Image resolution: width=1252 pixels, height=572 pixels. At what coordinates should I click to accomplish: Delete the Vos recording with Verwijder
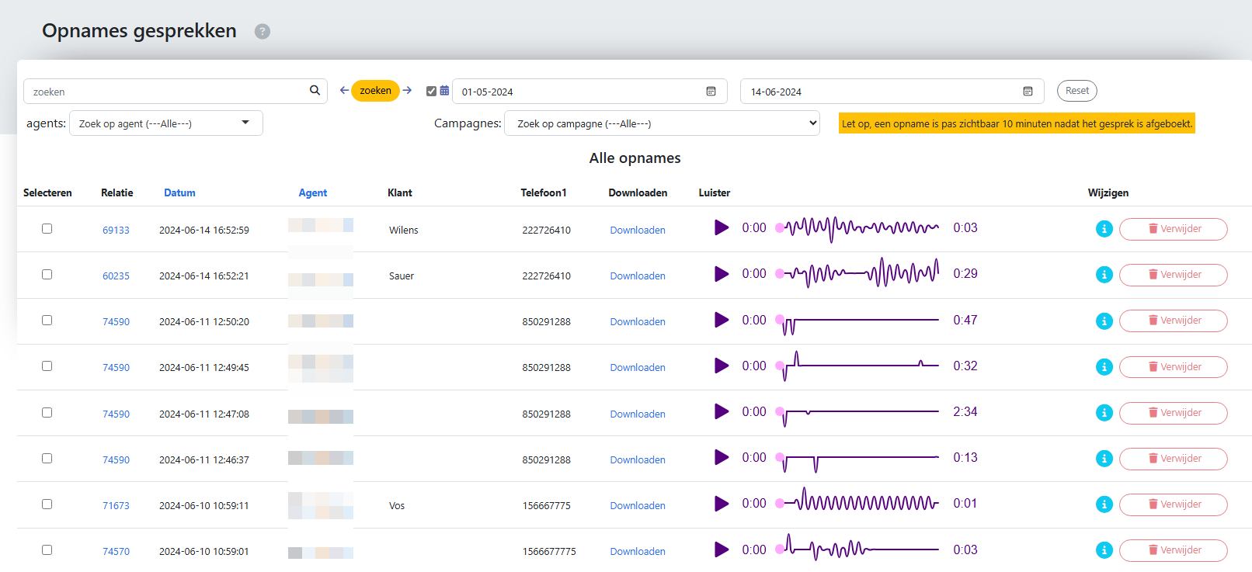tap(1173, 504)
